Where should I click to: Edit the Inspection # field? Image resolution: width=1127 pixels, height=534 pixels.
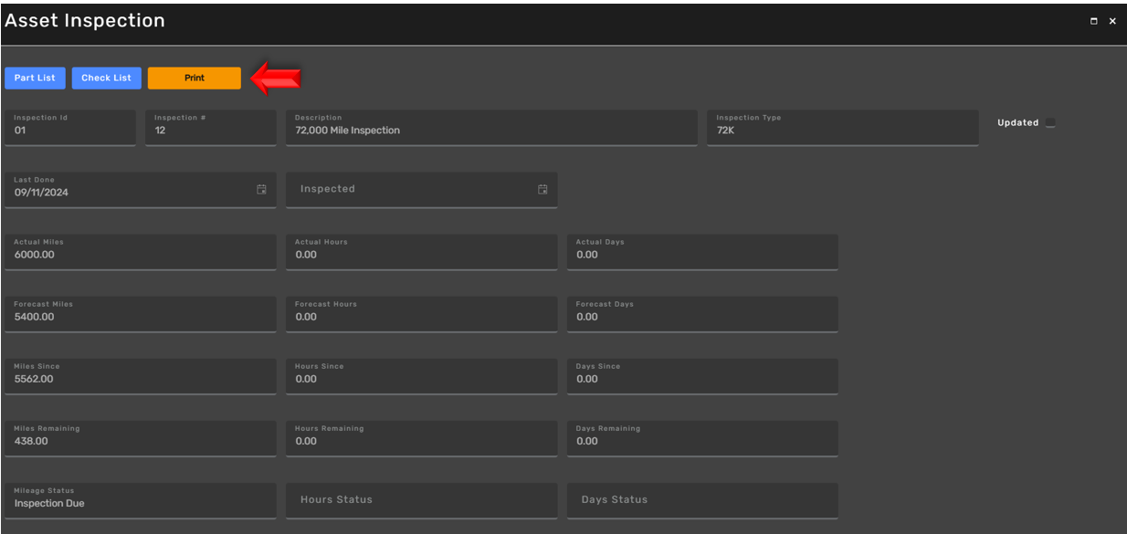click(x=211, y=128)
